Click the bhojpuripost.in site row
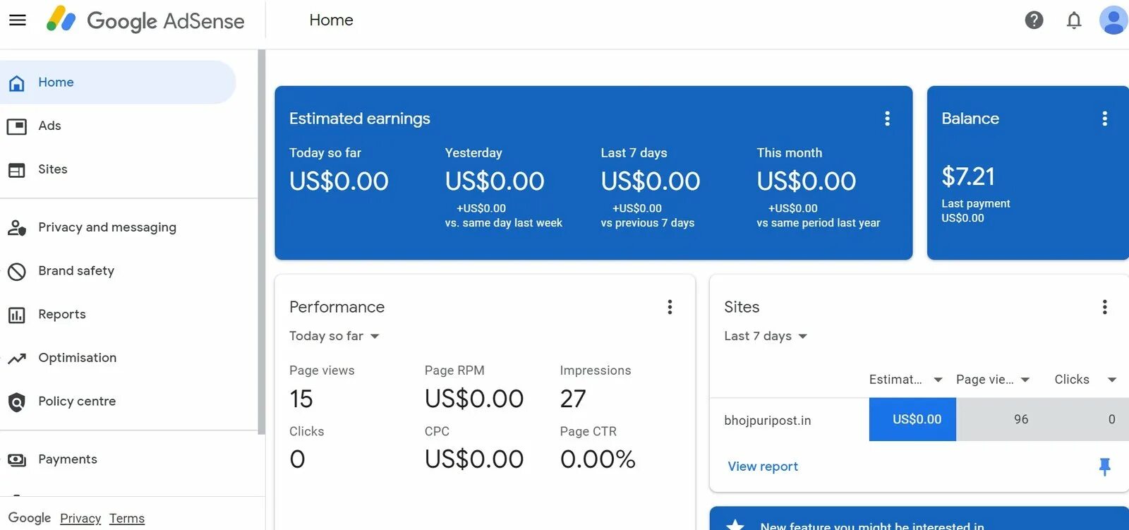Image resolution: width=1129 pixels, height=530 pixels. click(768, 421)
